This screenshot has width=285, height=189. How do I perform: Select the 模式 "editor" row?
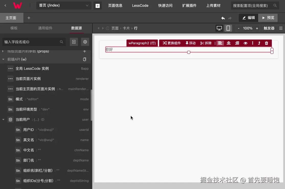(45, 99)
